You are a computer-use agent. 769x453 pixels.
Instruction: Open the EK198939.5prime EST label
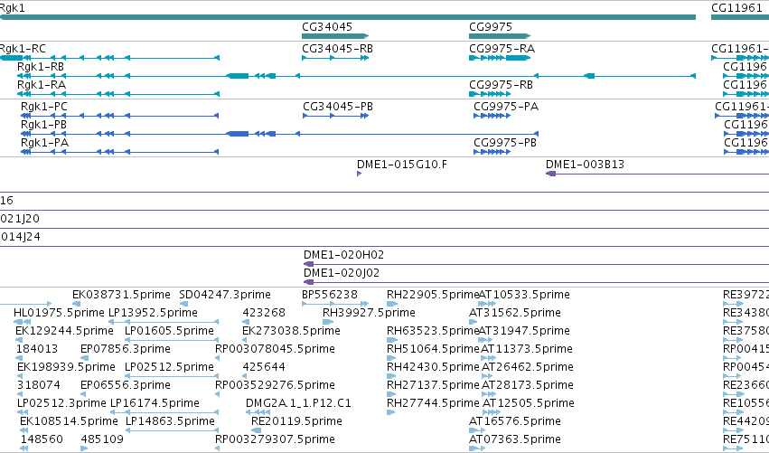point(66,367)
